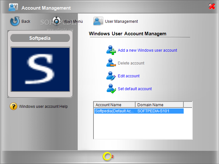Open Windows user account Help
This screenshot has width=219, height=164.
click(x=43, y=107)
